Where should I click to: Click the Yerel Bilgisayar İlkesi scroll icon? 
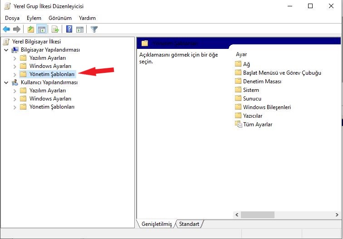6,42
